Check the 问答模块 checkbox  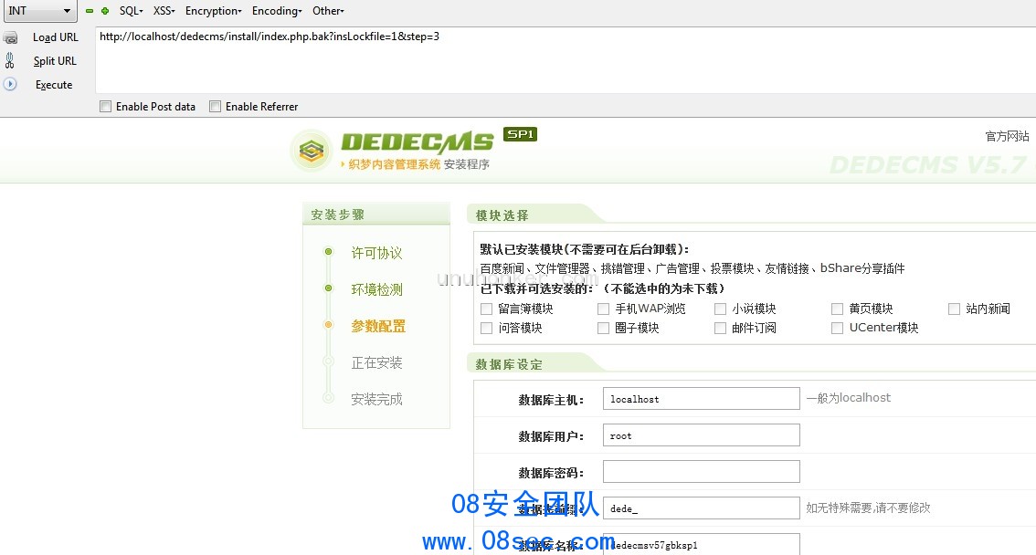[486, 328]
